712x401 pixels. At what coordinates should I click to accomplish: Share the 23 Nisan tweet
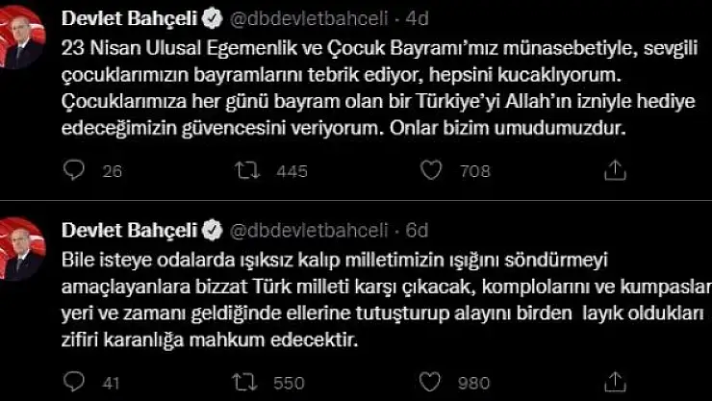[x=613, y=171]
